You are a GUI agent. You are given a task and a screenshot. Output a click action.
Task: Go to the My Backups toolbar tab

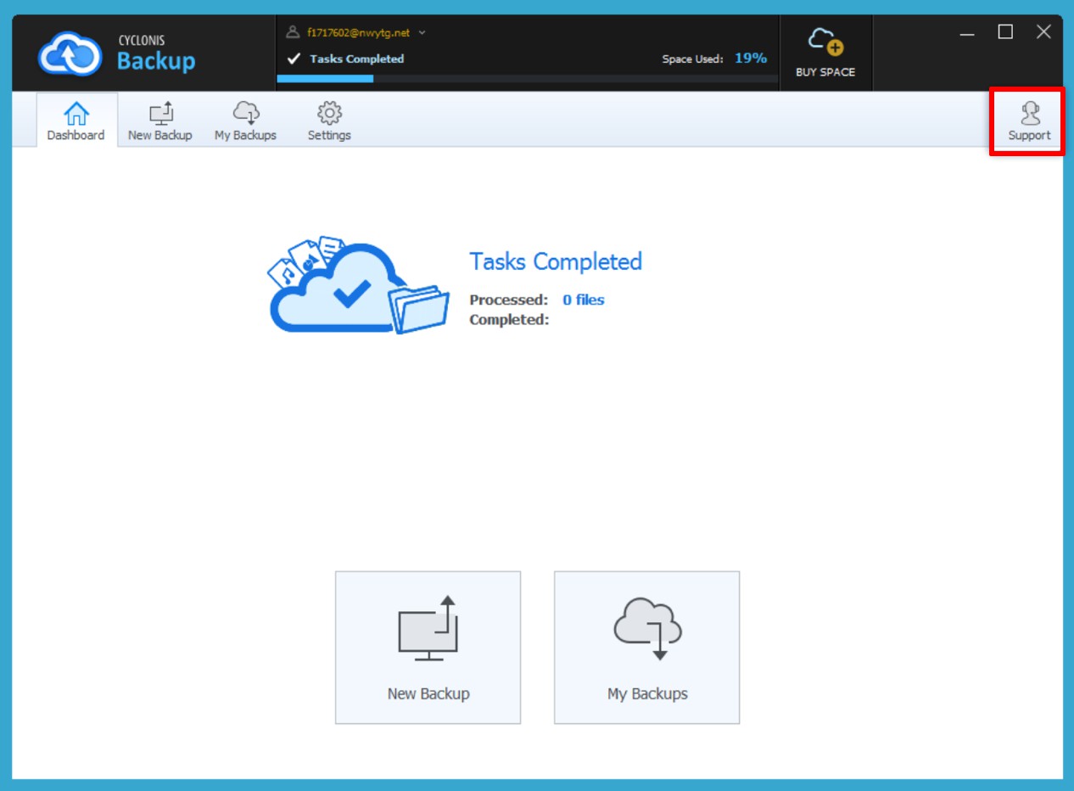pyautogui.click(x=245, y=121)
